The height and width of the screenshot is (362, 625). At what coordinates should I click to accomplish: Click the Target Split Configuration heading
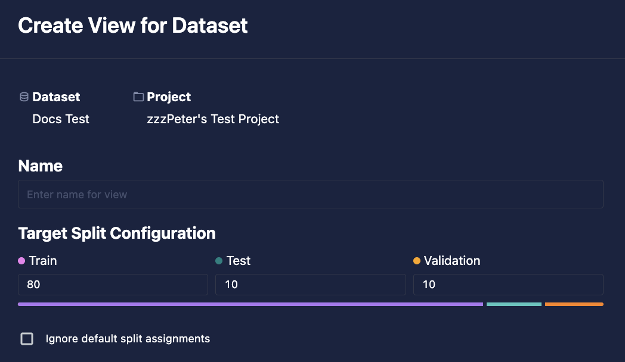[117, 233]
